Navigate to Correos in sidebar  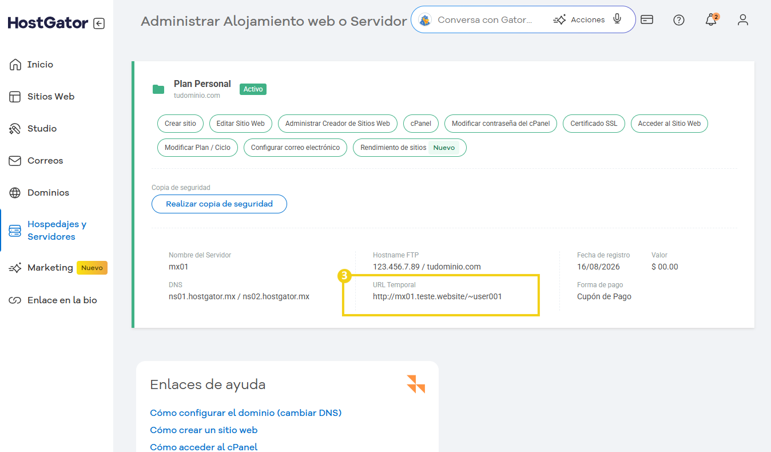tap(45, 161)
